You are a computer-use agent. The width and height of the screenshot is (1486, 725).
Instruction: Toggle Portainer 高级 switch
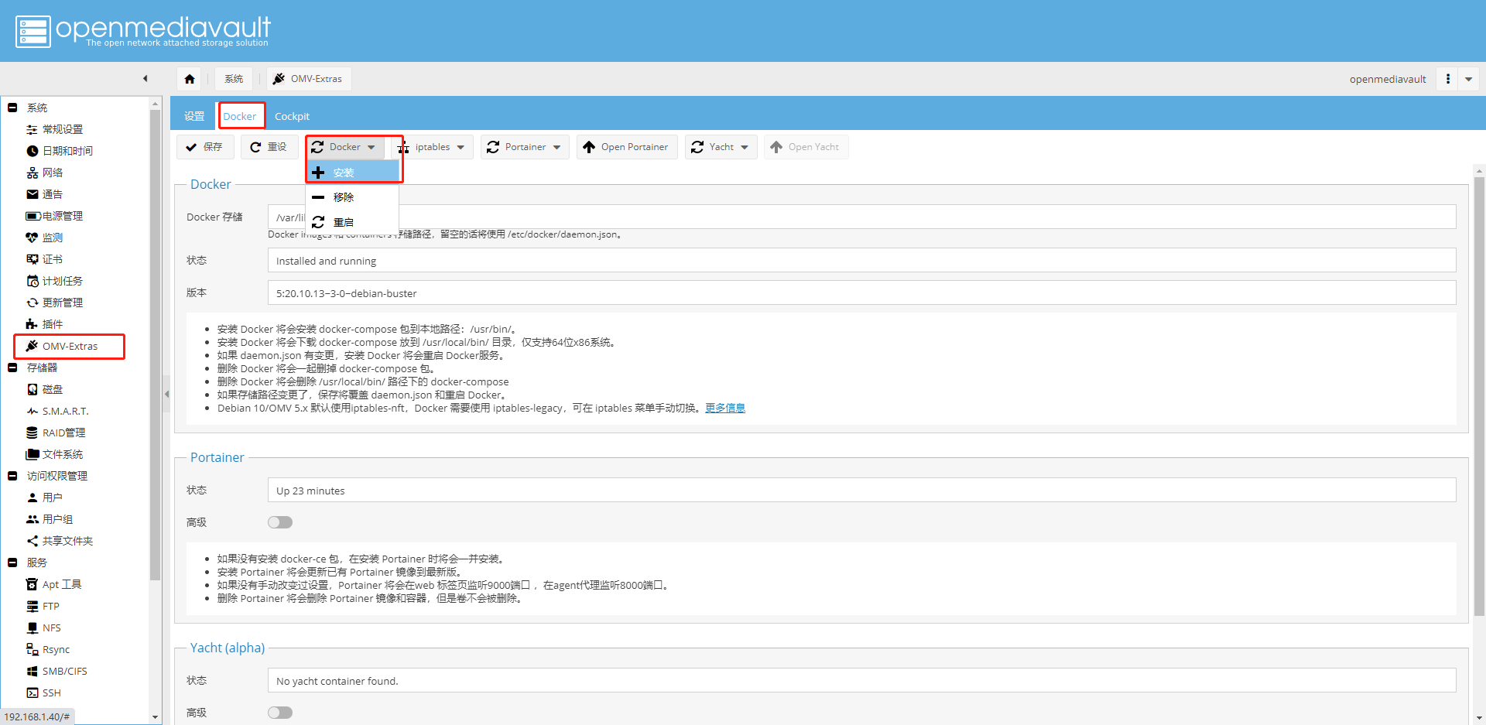280,522
